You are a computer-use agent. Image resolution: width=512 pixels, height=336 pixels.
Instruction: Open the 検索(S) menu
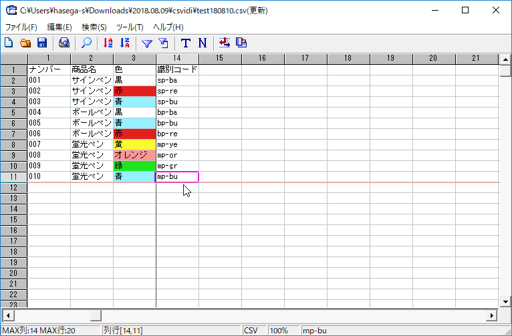tap(94, 27)
